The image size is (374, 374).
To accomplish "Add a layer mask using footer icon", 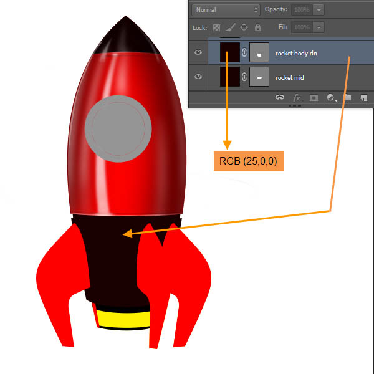I will pos(314,98).
